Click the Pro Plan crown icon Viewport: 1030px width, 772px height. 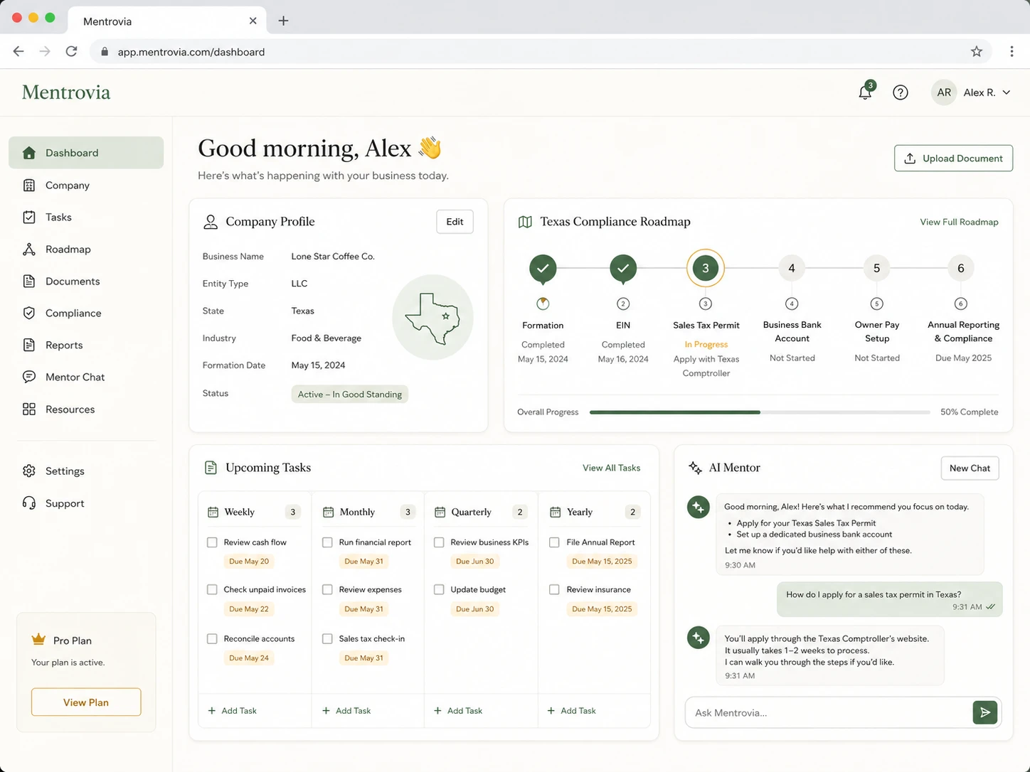38,640
